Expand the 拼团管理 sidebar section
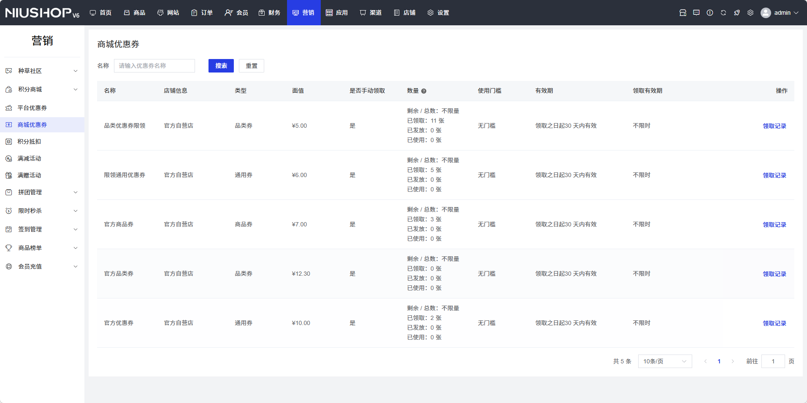Viewport: 807px width, 403px height. pos(42,192)
